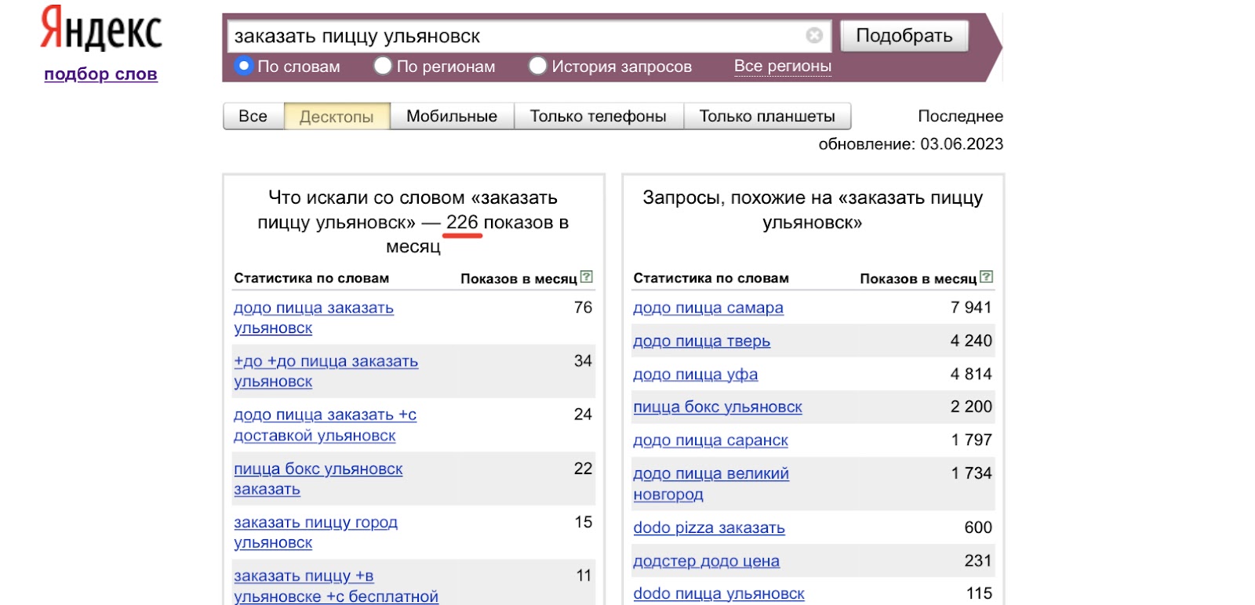1255x605 pixels.
Task: Open додо пицца уфа link
Action: click(x=696, y=374)
